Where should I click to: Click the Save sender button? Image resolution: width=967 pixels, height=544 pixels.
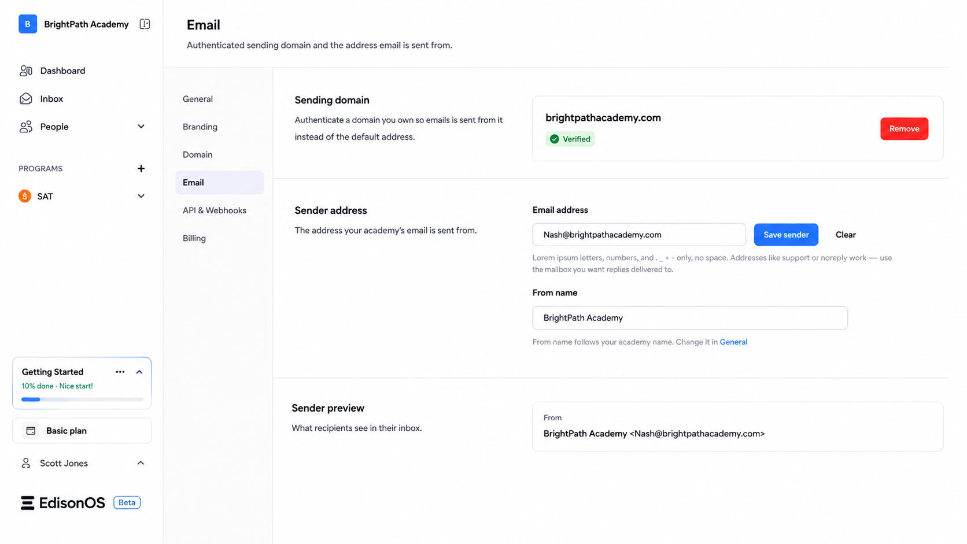click(786, 235)
